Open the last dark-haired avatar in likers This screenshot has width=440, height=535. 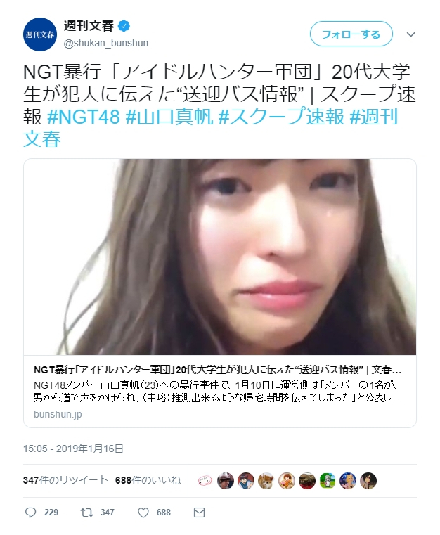(x=368, y=481)
